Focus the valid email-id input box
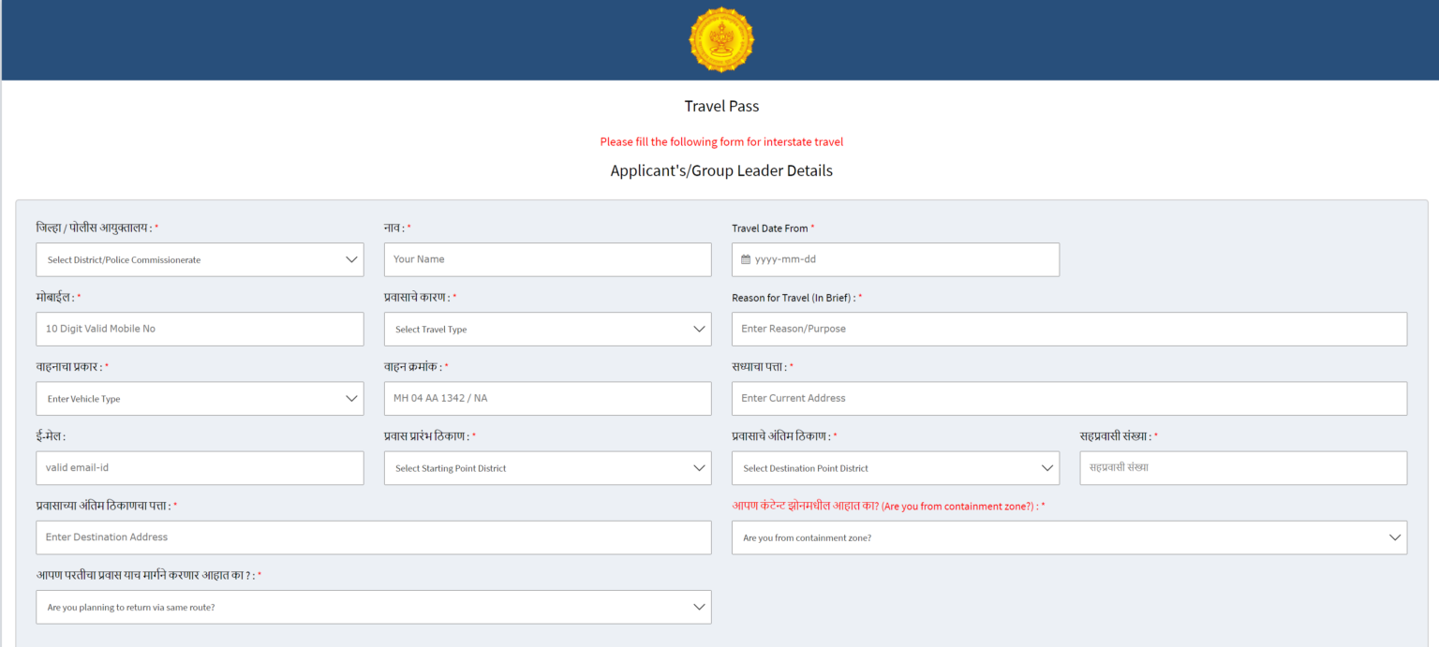This screenshot has width=1439, height=647. [x=200, y=467]
